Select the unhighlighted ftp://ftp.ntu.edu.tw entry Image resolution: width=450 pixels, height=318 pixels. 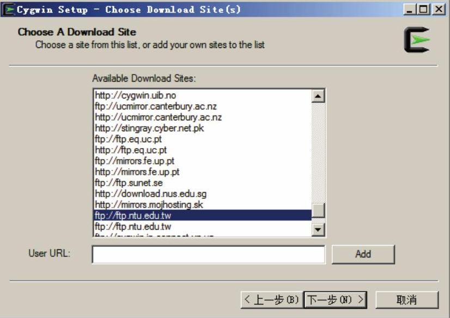pyautogui.click(x=203, y=227)
